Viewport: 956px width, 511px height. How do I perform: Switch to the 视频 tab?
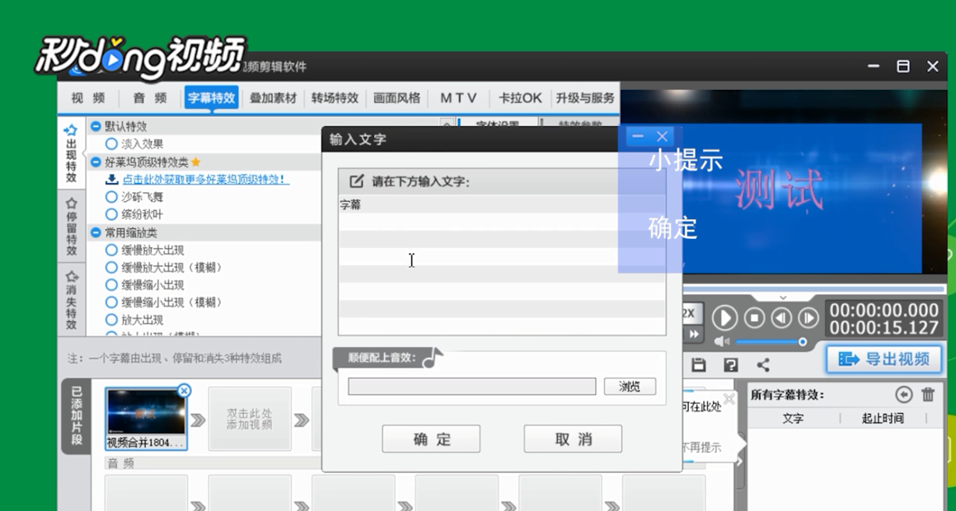88,97
